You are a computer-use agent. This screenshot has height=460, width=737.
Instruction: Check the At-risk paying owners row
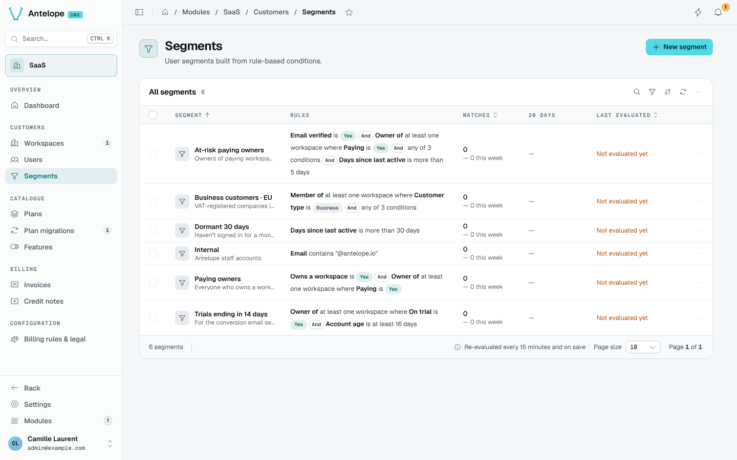coord(153,154)
